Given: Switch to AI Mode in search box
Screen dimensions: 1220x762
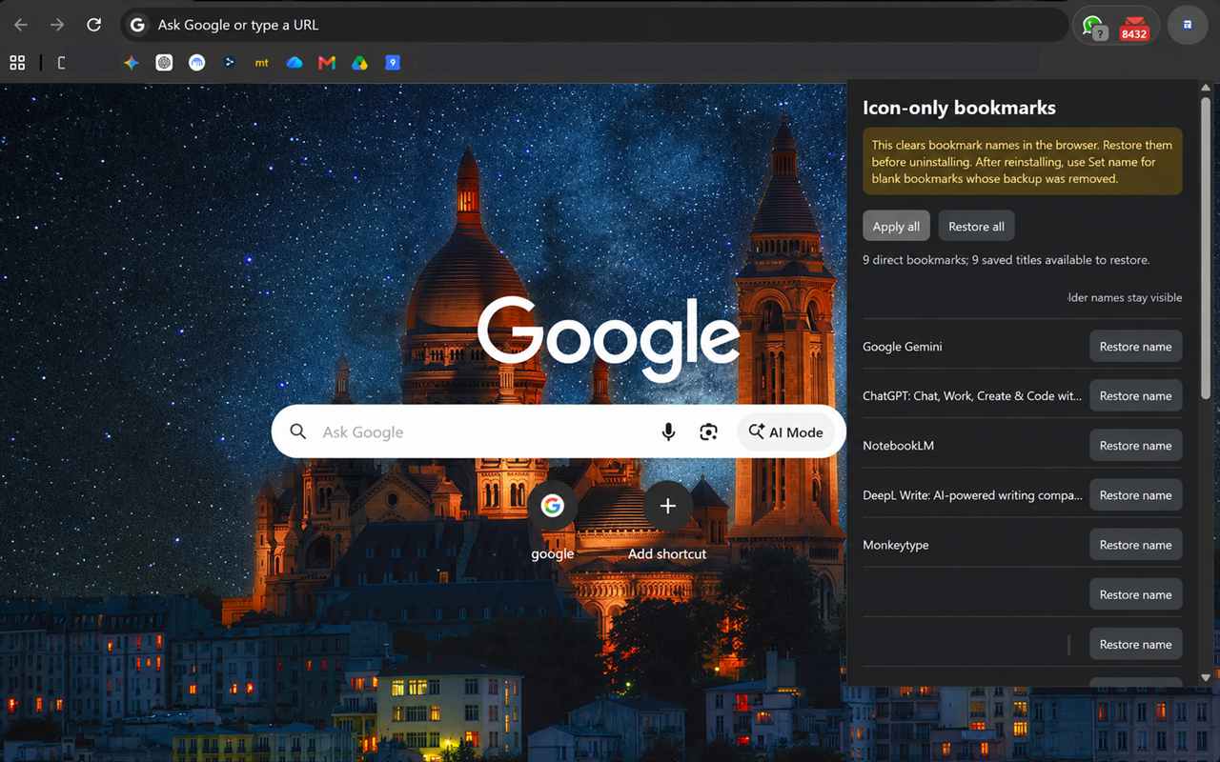Looking at the screenshot, I should (786, 432).
